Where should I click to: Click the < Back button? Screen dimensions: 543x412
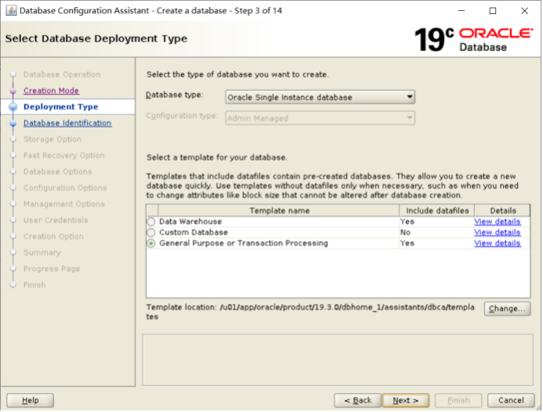tap(358, 400)
